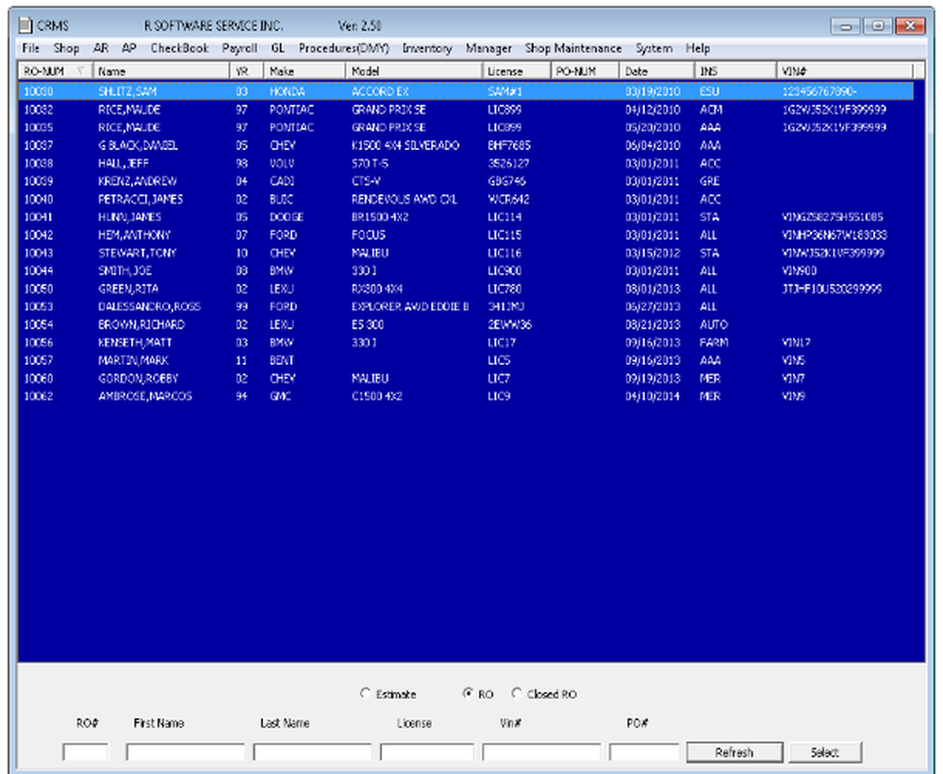Click the CRMS document icon in title bar
This screenshot has height=774, width=943.
(x=25, y=25)
